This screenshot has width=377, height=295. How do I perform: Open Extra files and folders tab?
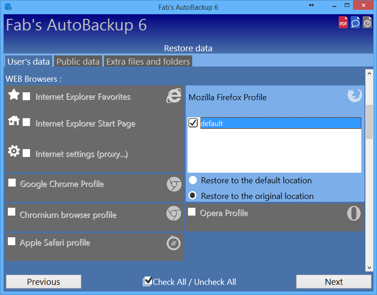click(x=148, y=61)
